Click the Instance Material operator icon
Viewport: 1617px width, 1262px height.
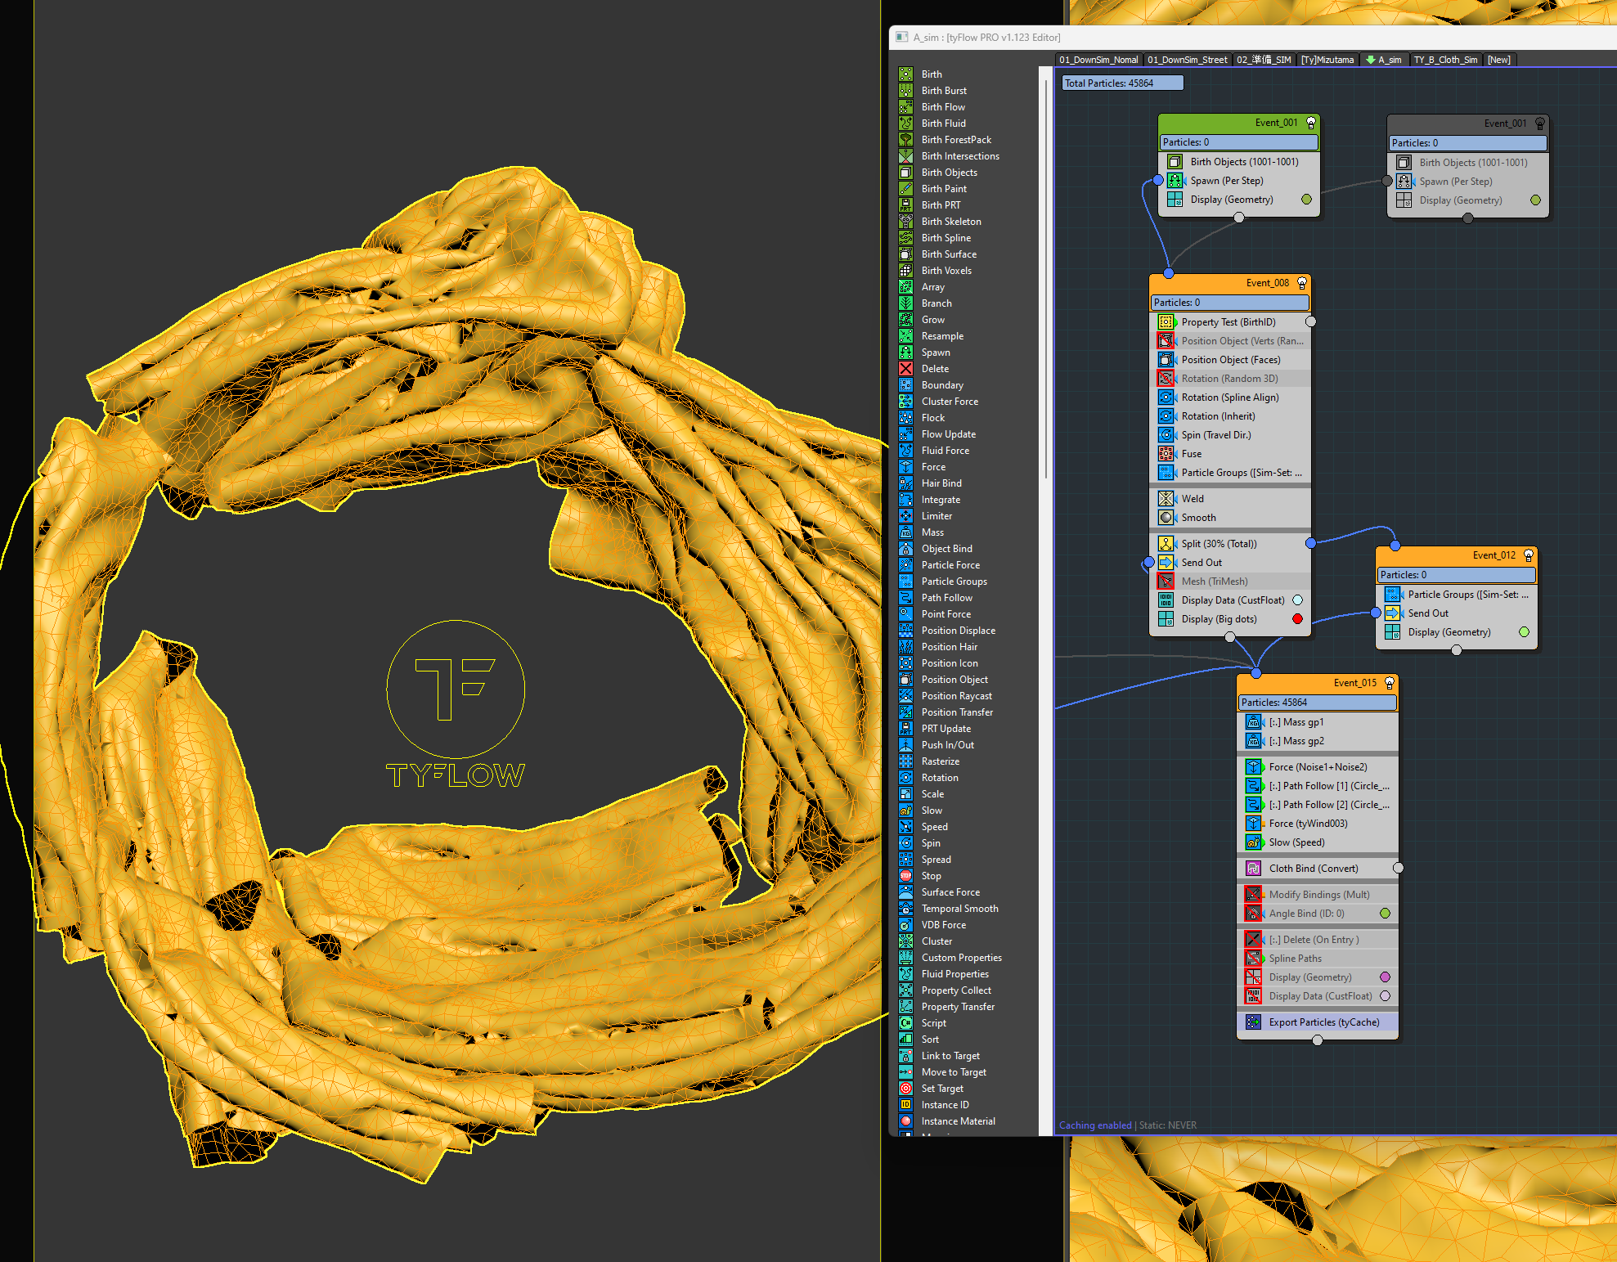click(905, 1121)
